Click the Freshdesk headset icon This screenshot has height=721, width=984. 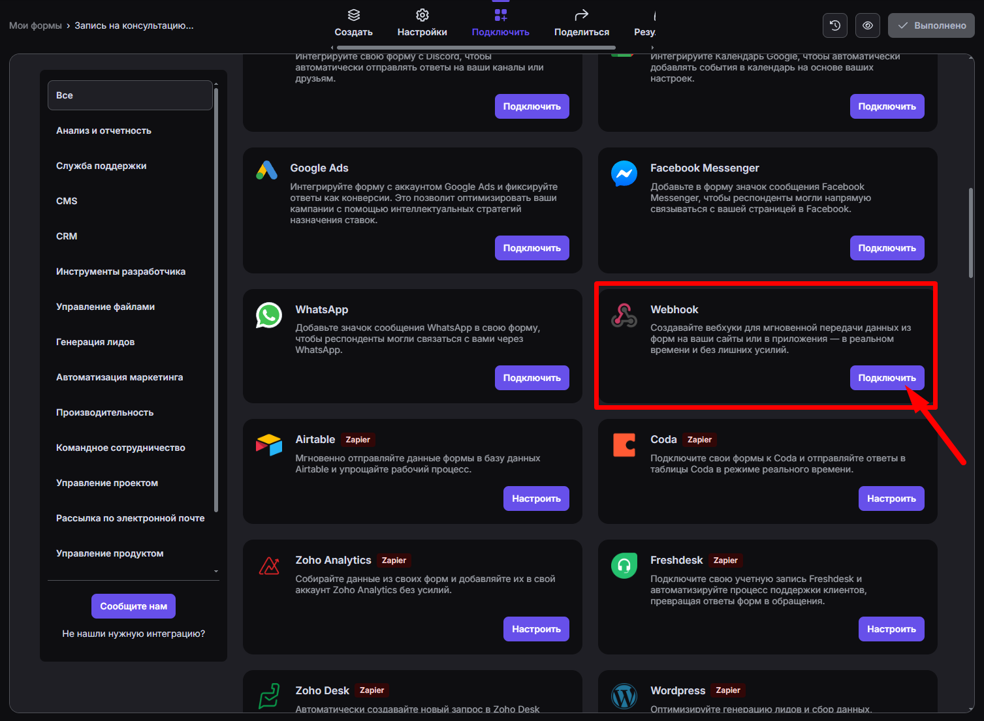point(624,565)
